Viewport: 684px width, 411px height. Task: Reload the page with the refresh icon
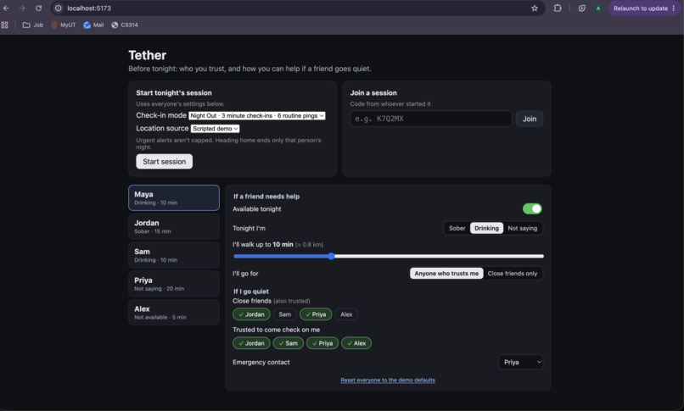tap(39, 8)
